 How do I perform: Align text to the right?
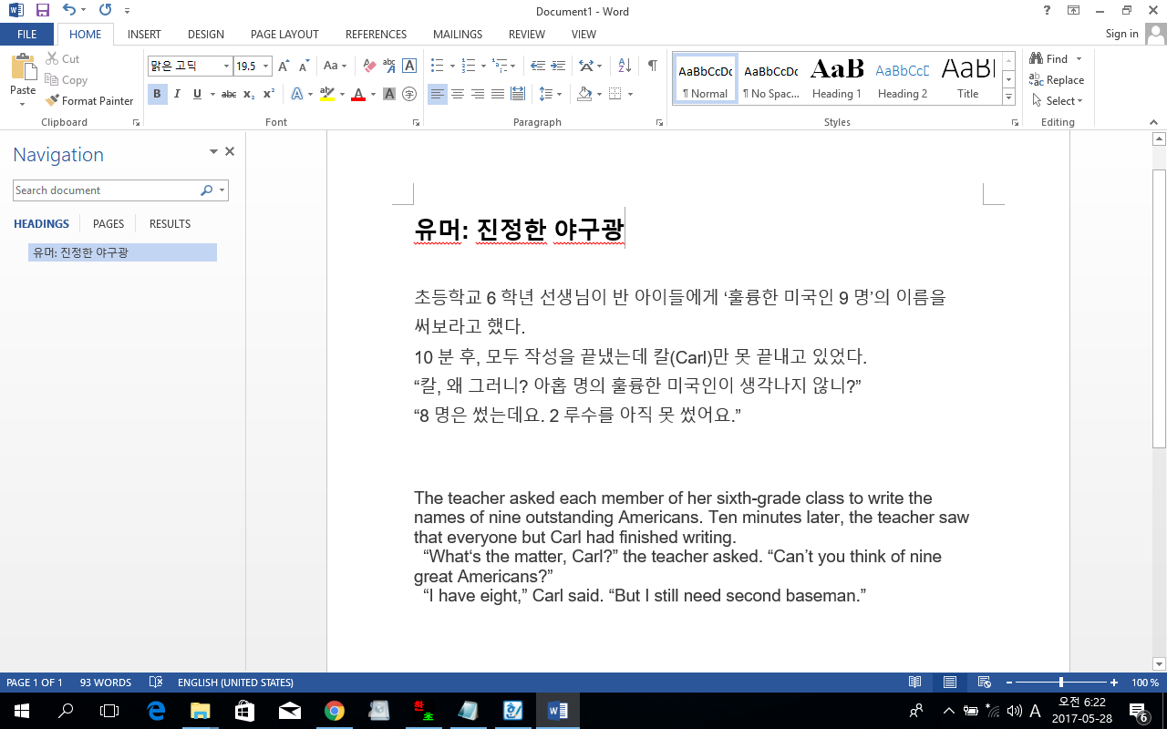[x=478, y=94]
